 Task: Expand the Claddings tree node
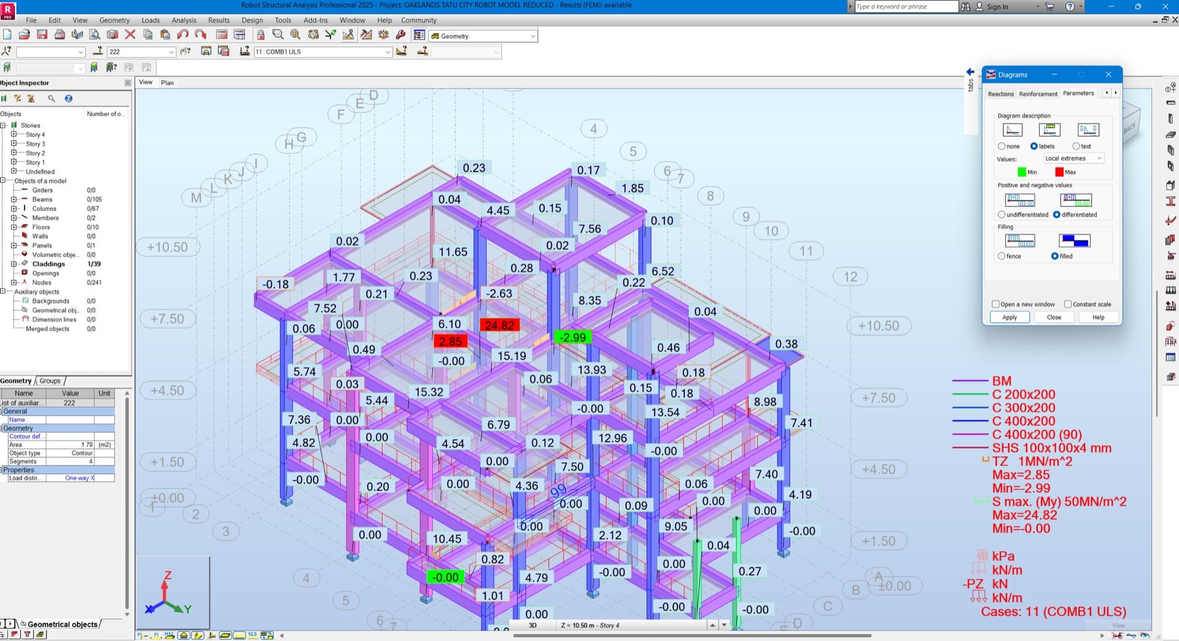coord(14,264)
